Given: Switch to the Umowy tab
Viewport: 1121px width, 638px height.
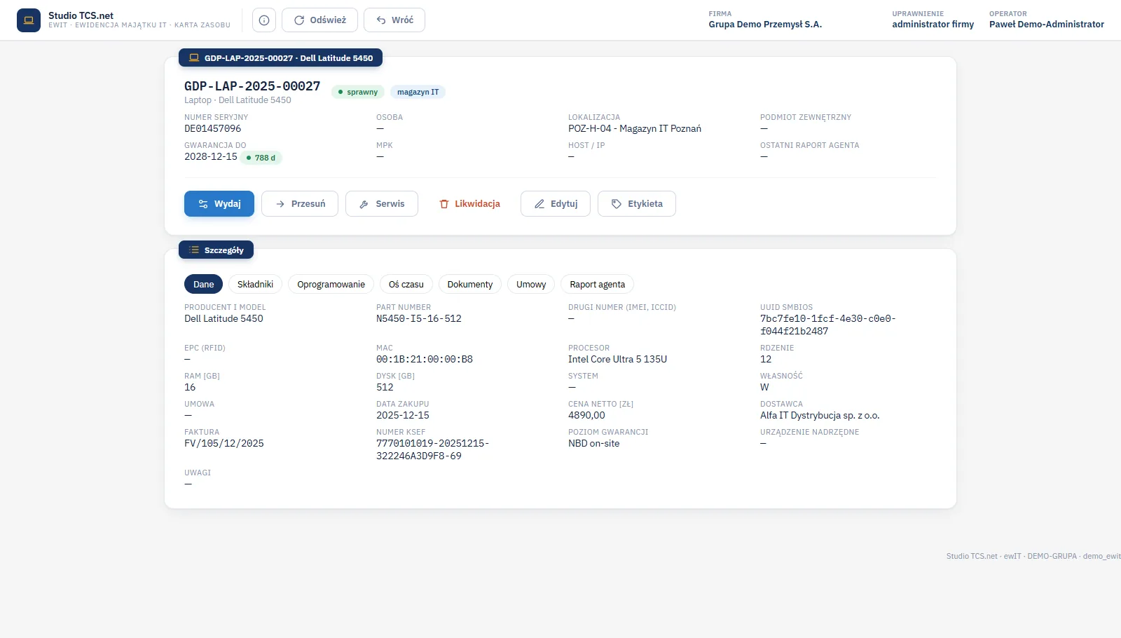Looking at the screenshot, I should 531,284.
